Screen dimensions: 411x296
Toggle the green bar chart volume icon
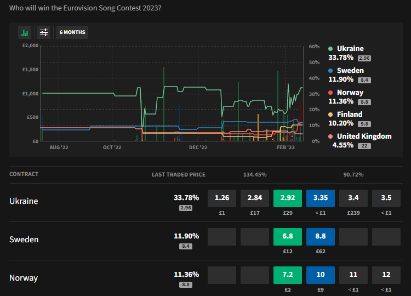[x=25, y=32]
